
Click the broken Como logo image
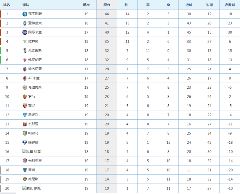[x=27, y=152]
